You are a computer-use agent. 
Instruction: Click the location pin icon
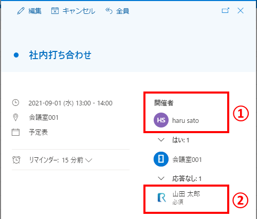[15, 117]
